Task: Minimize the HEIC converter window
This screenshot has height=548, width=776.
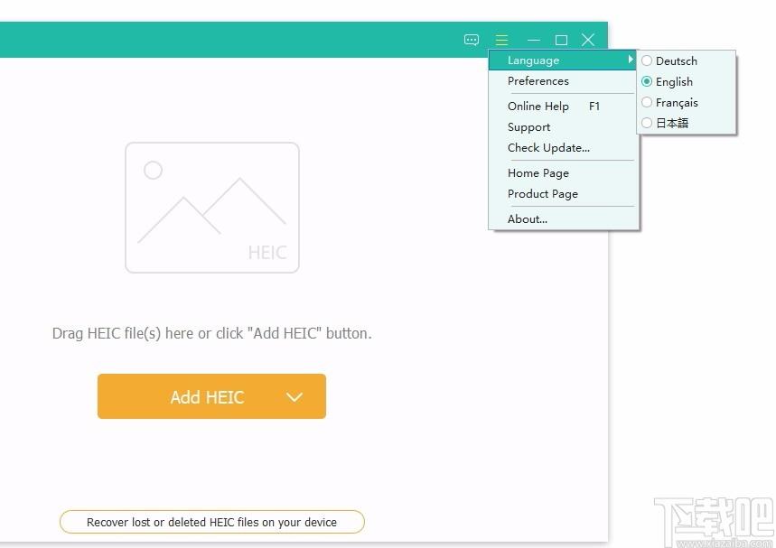Action: 534,40
